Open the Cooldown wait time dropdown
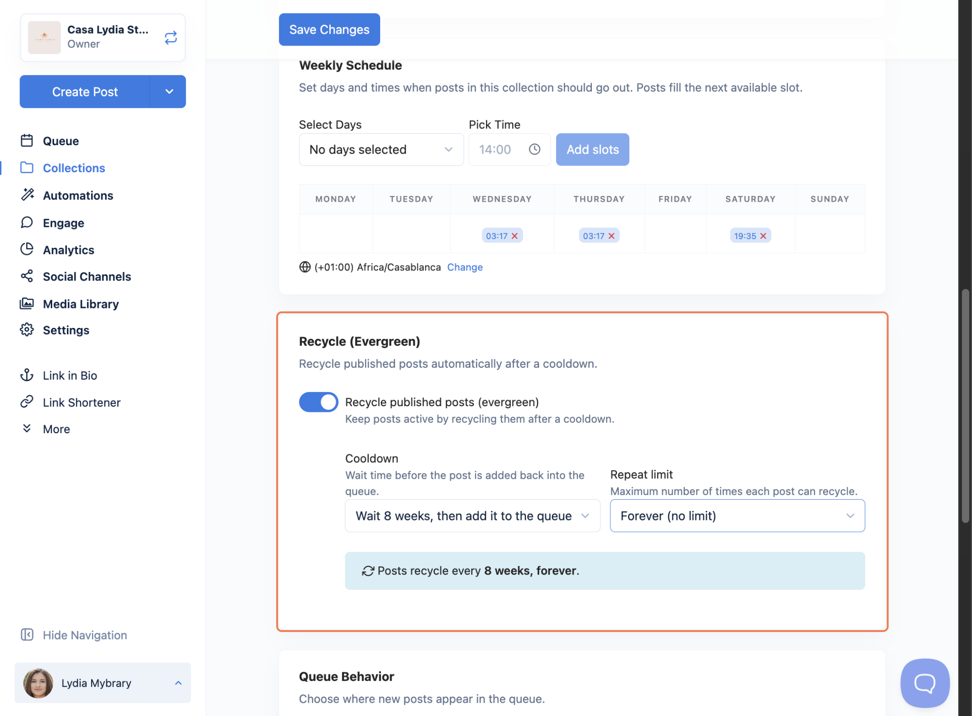The height and width of the screenshot is (716, 972). (472, 516)
